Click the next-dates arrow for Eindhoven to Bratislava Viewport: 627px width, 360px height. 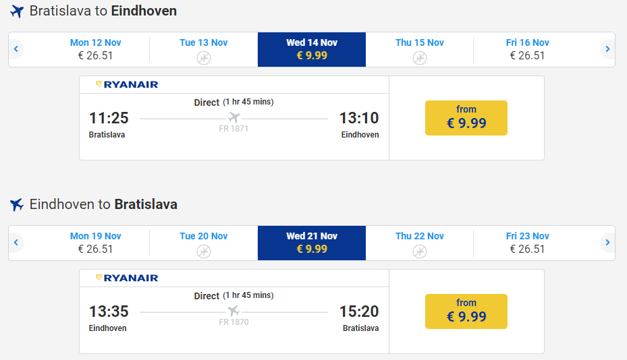607,243
